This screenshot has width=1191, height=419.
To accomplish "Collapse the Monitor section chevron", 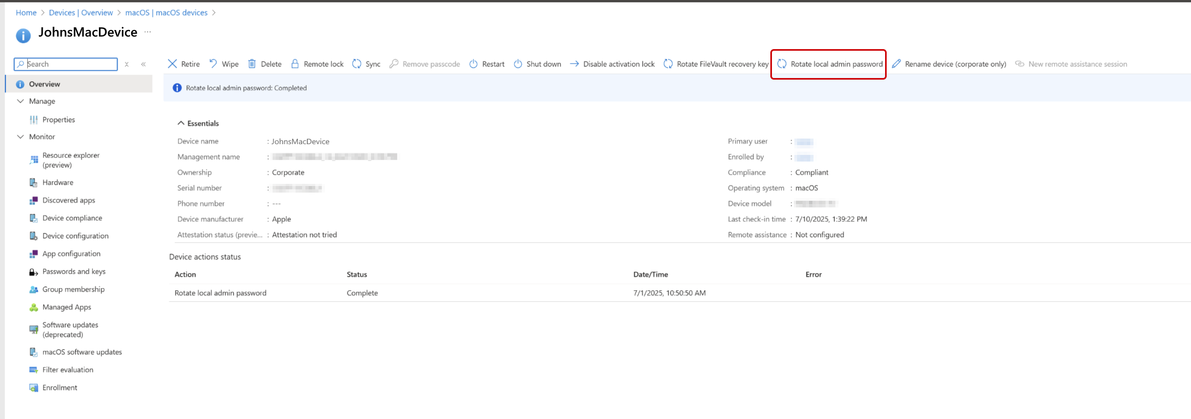I will (21, 136).
